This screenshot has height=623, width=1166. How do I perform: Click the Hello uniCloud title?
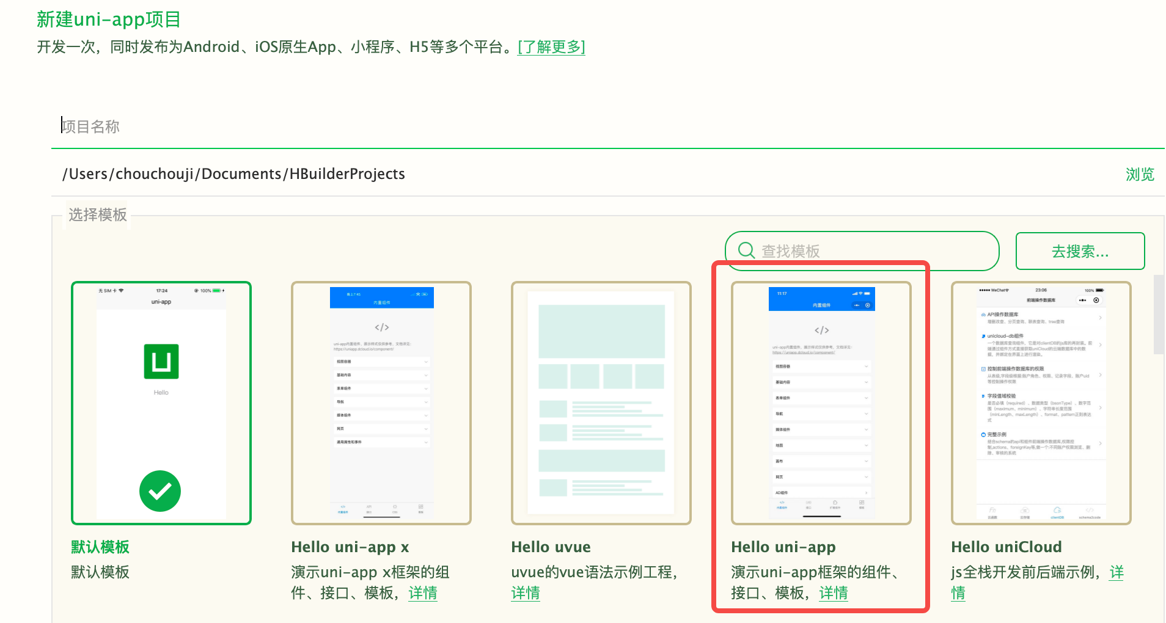point(1007,547)
